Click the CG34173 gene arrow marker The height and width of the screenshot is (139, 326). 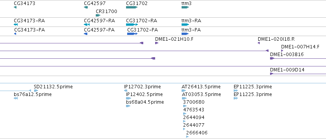pyautogui.click(x=15, y=7)
